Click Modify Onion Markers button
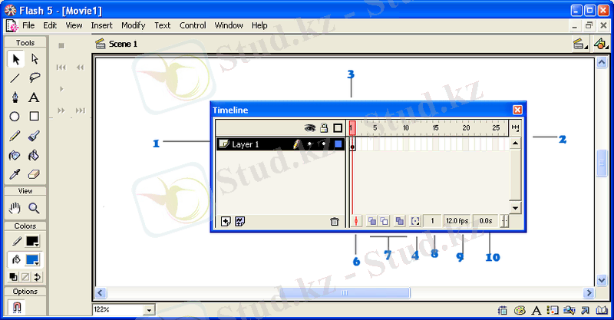Image resolution: width=614 pixels, height=320 pixels. coord(415,221)
